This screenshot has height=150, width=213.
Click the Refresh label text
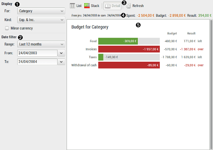click(138, 6)
